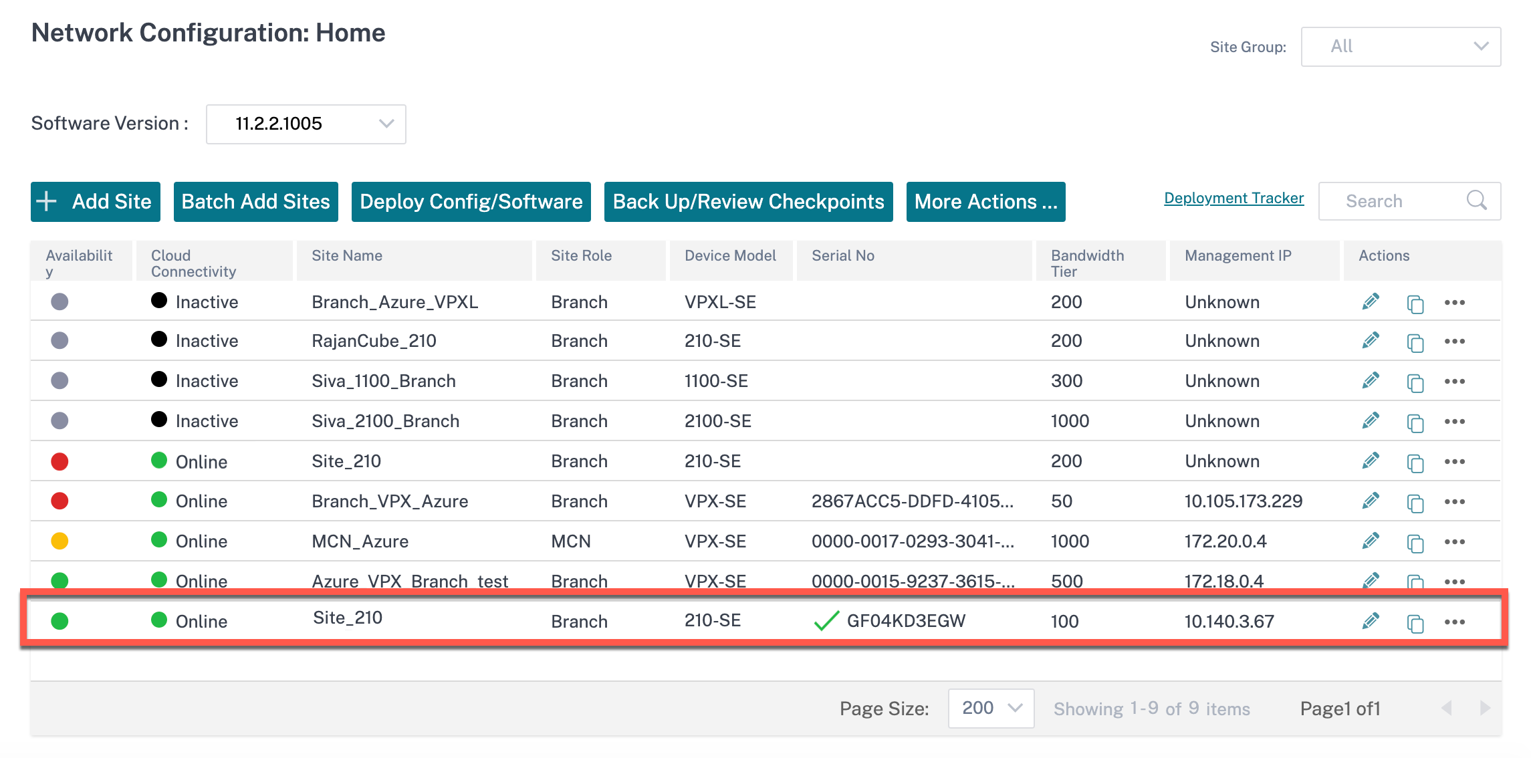Viewport: 1531px width, 758px height.
Task: Edit the Branch_Azure_VPXL site with pencil icon
Action: 1371,301
